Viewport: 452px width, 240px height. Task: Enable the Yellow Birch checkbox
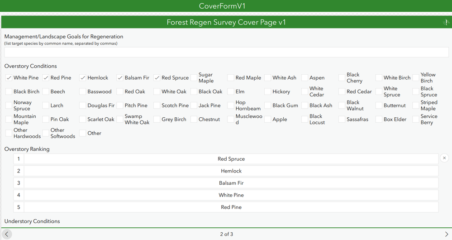coord(416,78)
